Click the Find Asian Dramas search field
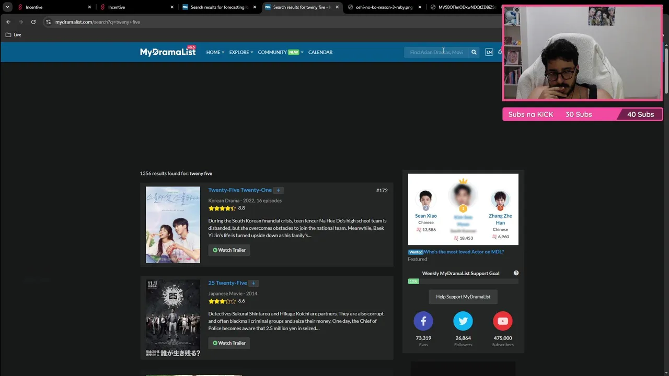 click(436, 52)
